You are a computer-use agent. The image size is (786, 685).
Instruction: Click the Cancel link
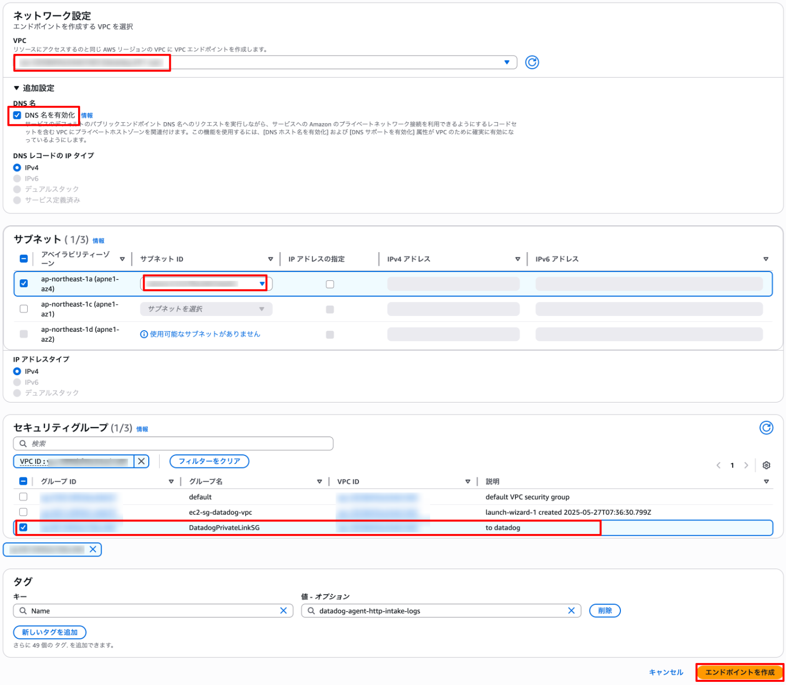[666, 672]
